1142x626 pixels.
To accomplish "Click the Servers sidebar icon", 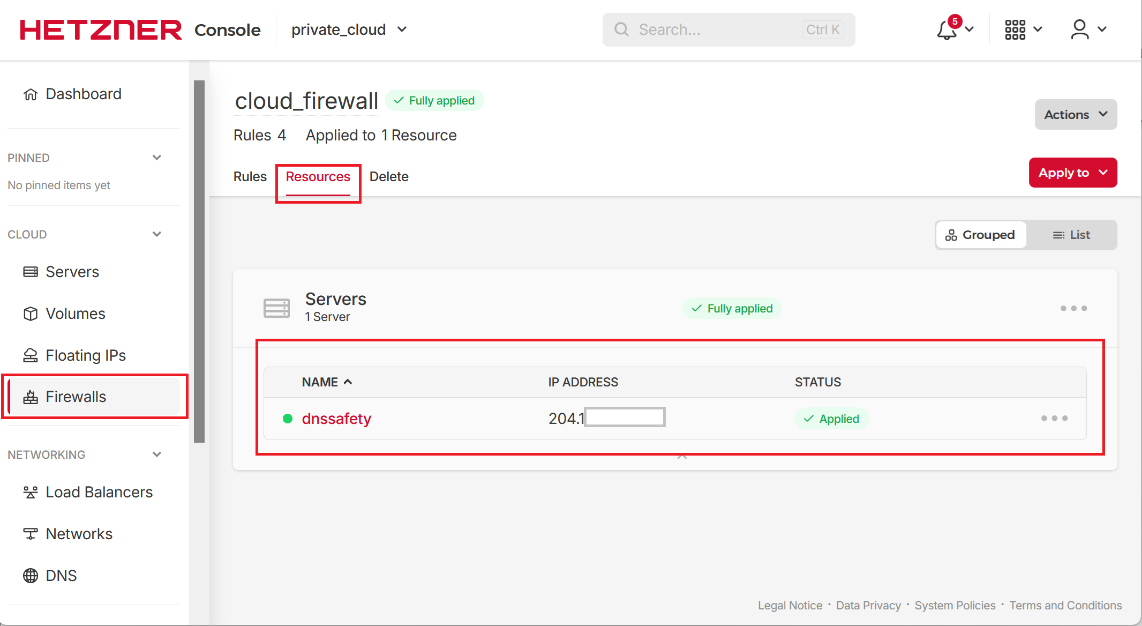I will [x=31, y=272].
